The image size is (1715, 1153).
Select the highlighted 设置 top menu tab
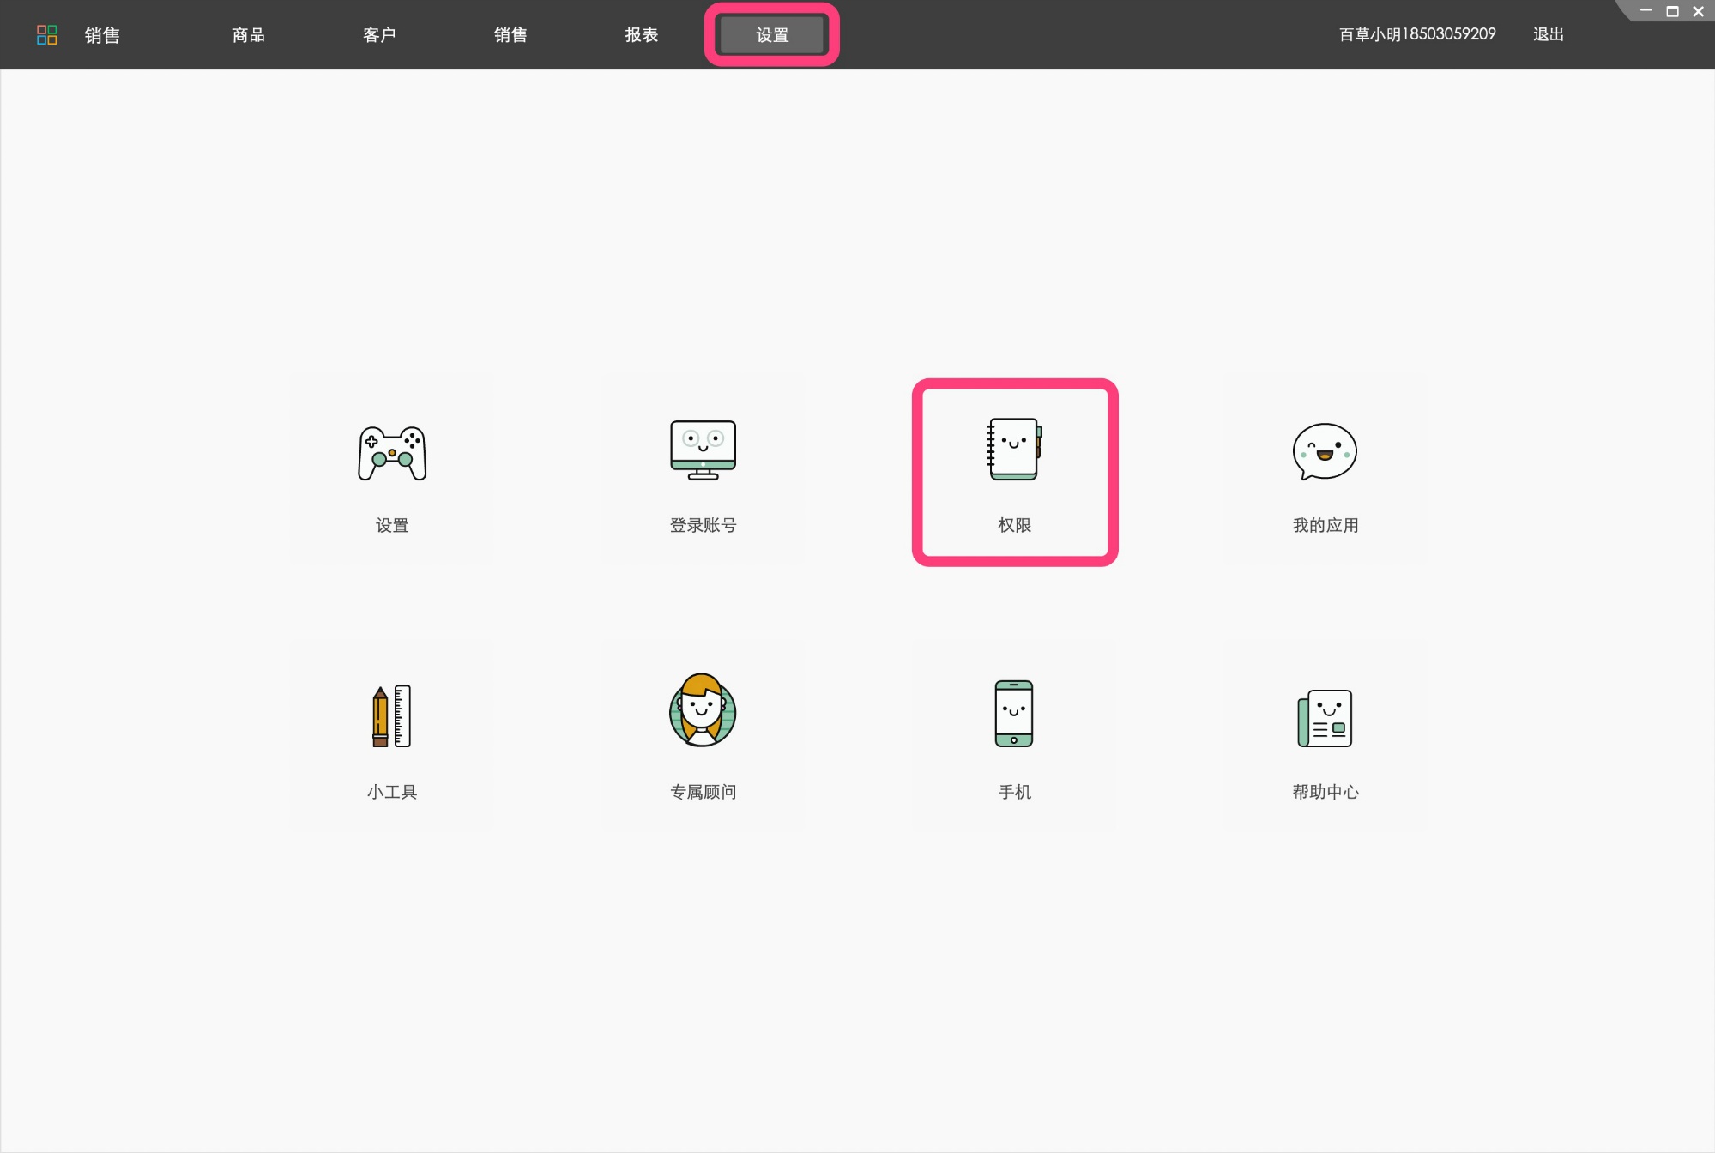[x=772, y=34]
